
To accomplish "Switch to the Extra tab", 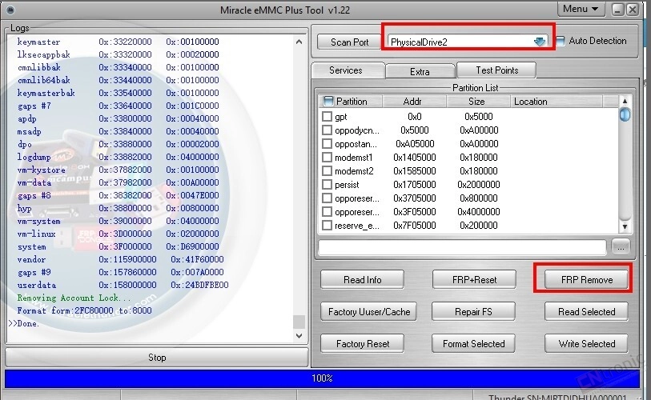I will click(x=420, y=71).
